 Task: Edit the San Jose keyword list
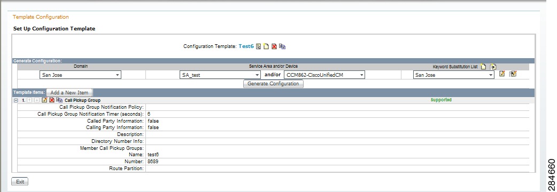(502, 74)
